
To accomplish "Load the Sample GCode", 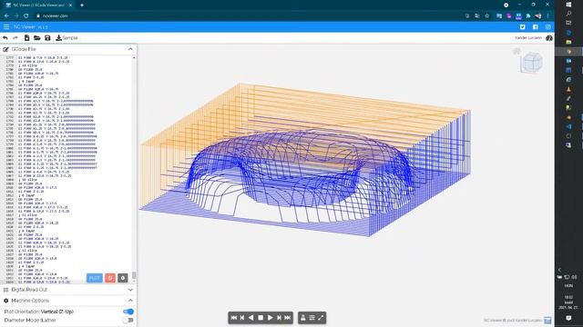I will [66, 38].
